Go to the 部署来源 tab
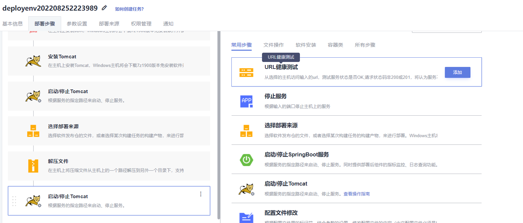 [x=109, y=24]
